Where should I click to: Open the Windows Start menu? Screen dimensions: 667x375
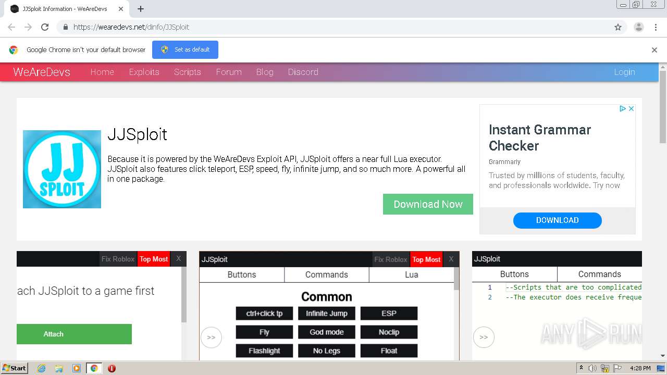click(15, 368)
